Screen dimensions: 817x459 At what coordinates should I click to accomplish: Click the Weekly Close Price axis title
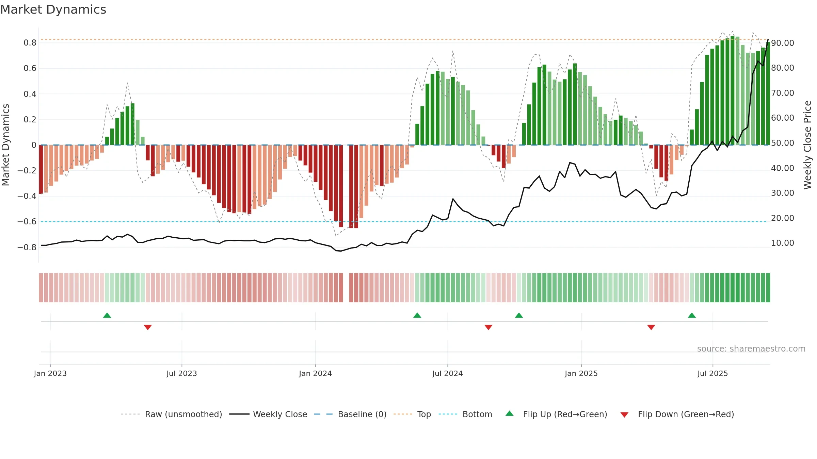pyautogui.click(x=807, y=145)
